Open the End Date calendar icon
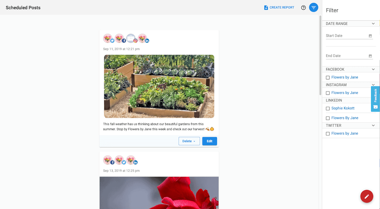 370,56
